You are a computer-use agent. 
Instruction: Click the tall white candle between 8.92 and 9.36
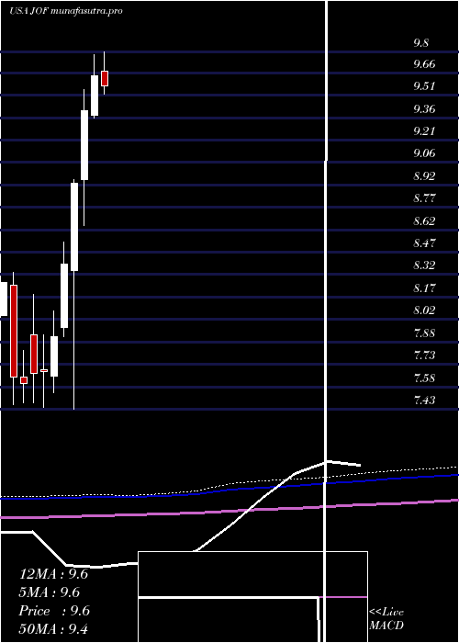tap(84, 145)
